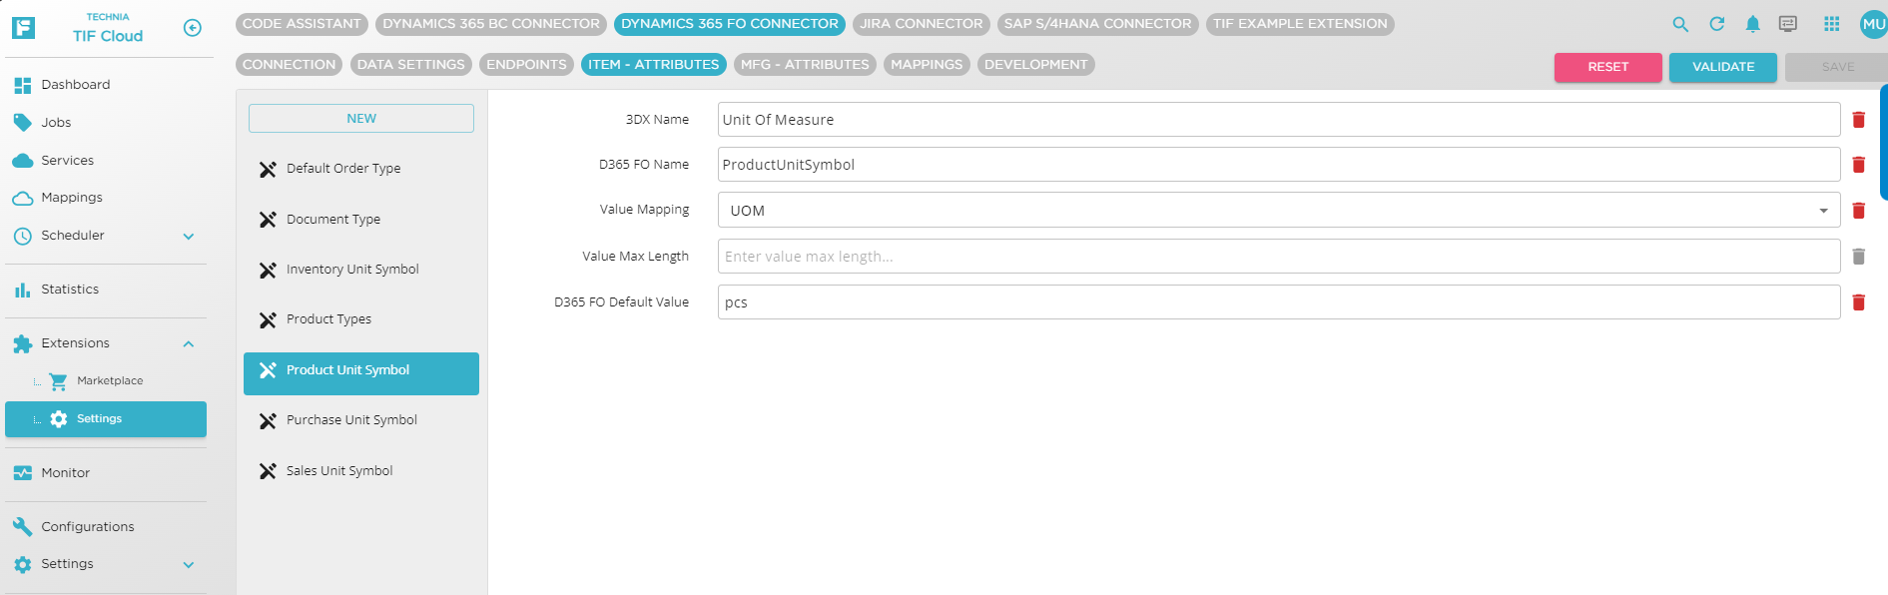The width and height of the screenshot is (1888, 595).
Task: Click the trash icon beside Value Mapping
Action: (1858, 211)
